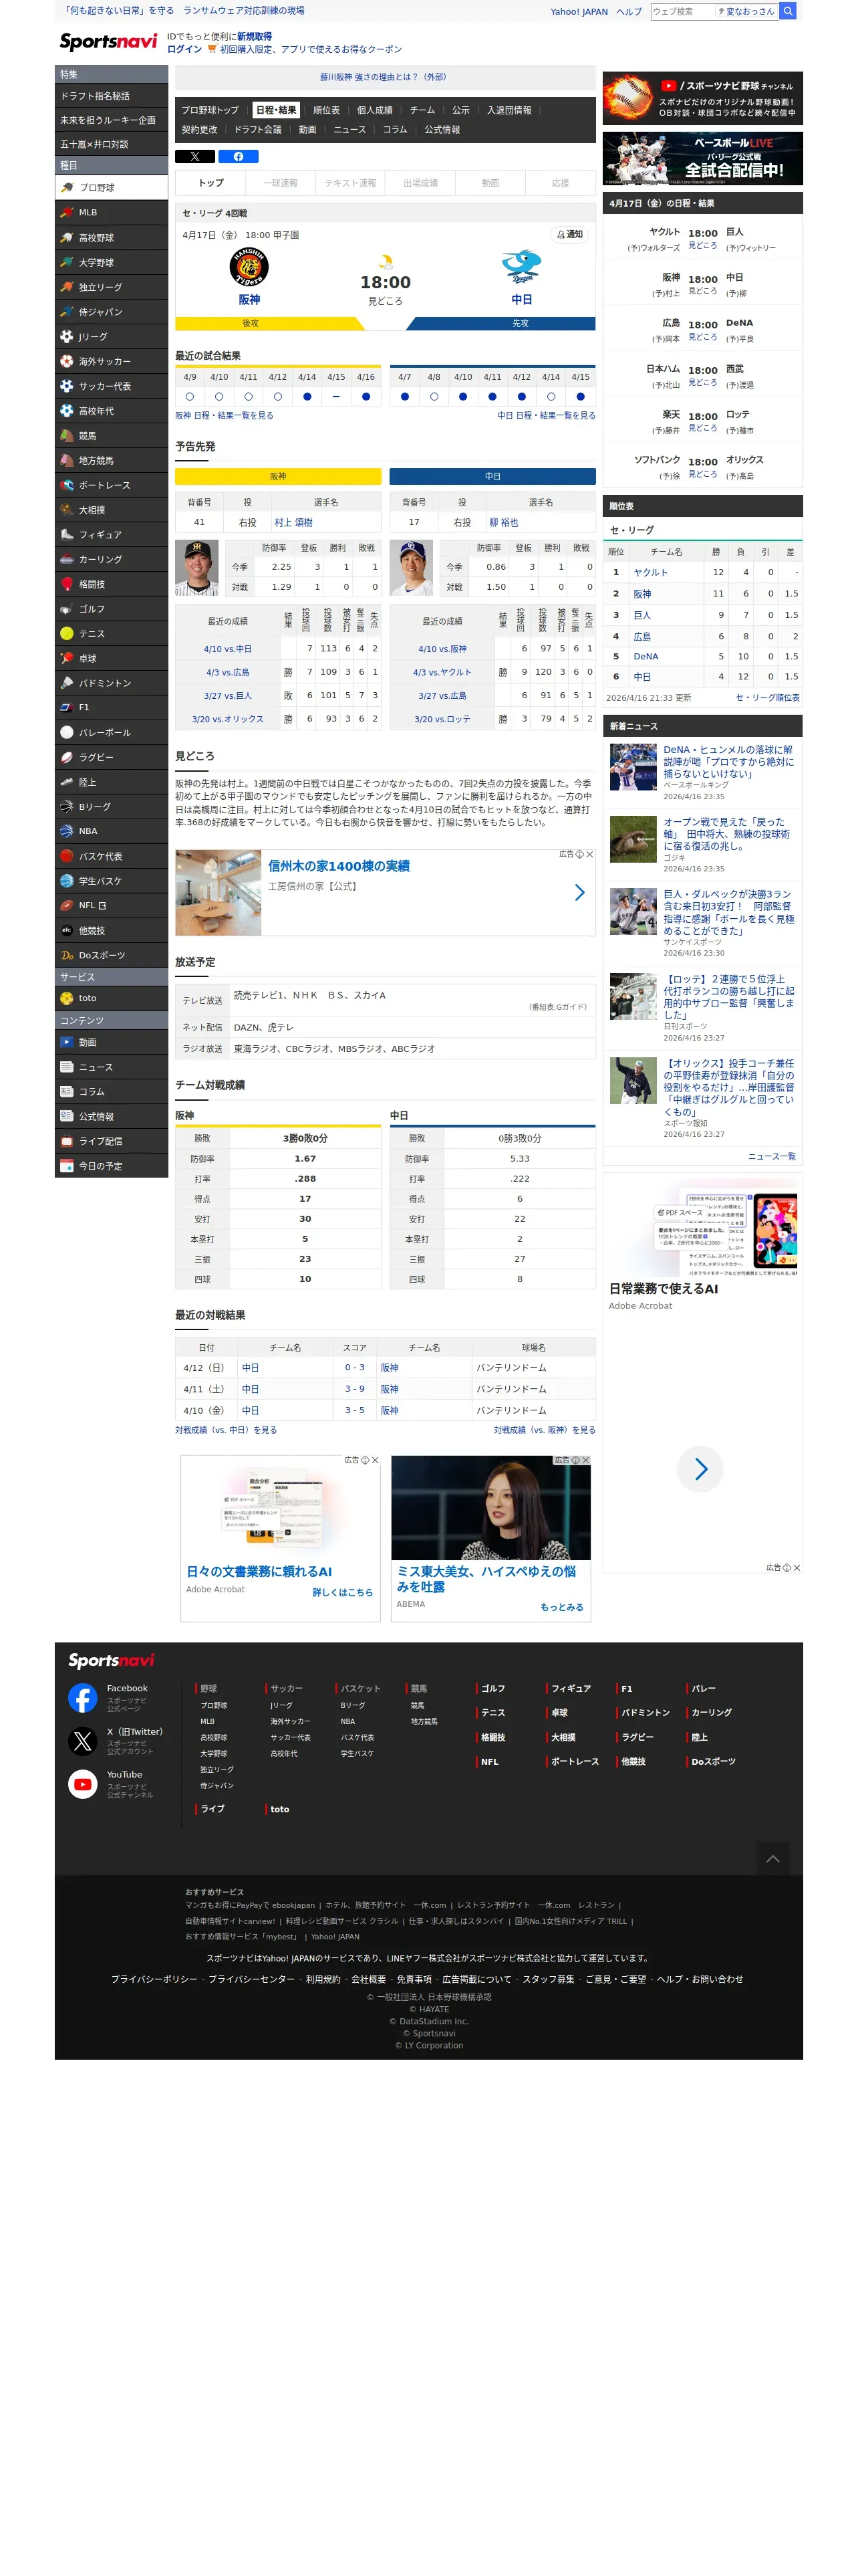Viewport: 858px width, 2576px height.
Task: Open 順位表 in the pro baseball menu
Action: pyautogui.click(x=327, y=110)
